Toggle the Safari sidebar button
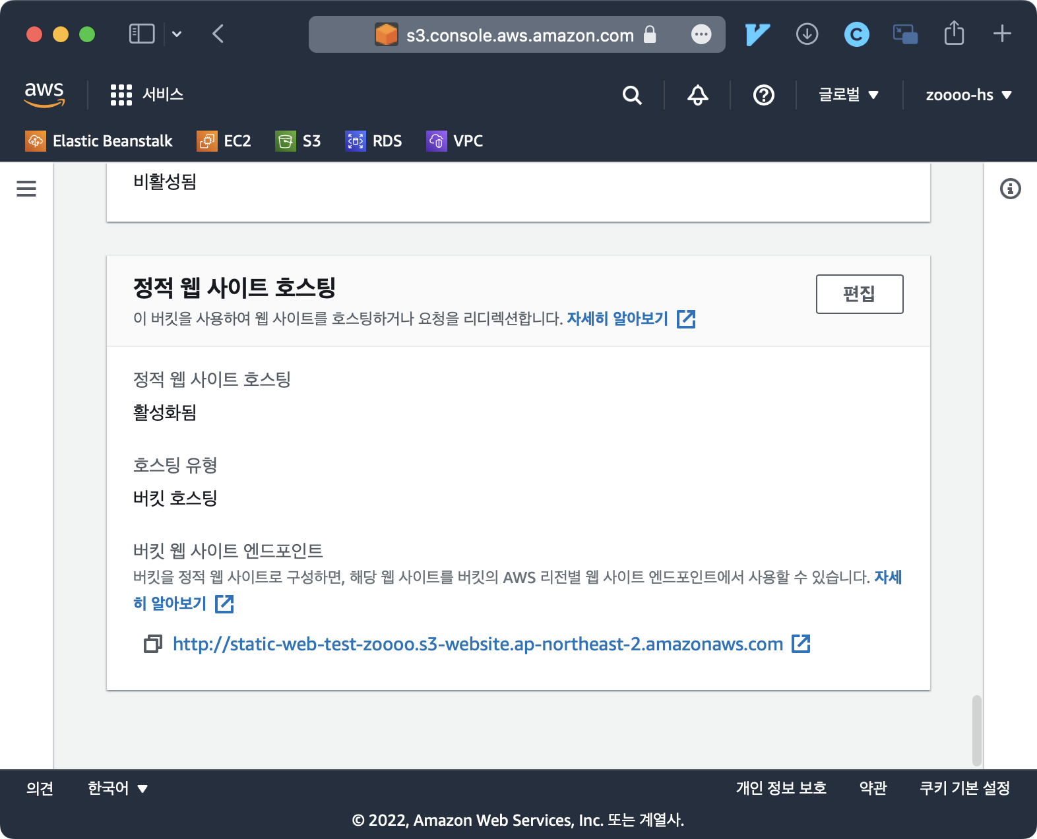This screenshot has height=839, width=1037. [x=142, y=34]
